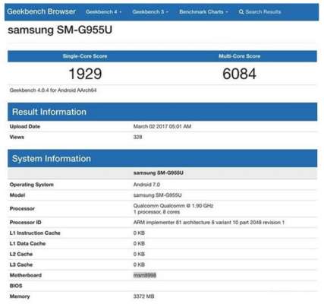Click the Views label
The height and width of the screenshot is (304, 324).
[17, 137]
